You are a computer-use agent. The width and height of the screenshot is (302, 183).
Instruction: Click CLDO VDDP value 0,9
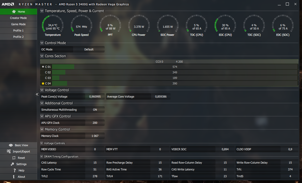coord(290,149)
